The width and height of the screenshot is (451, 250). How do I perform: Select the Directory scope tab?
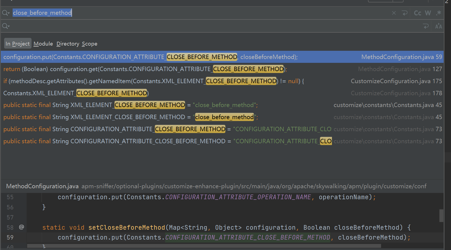coord(68,44)
